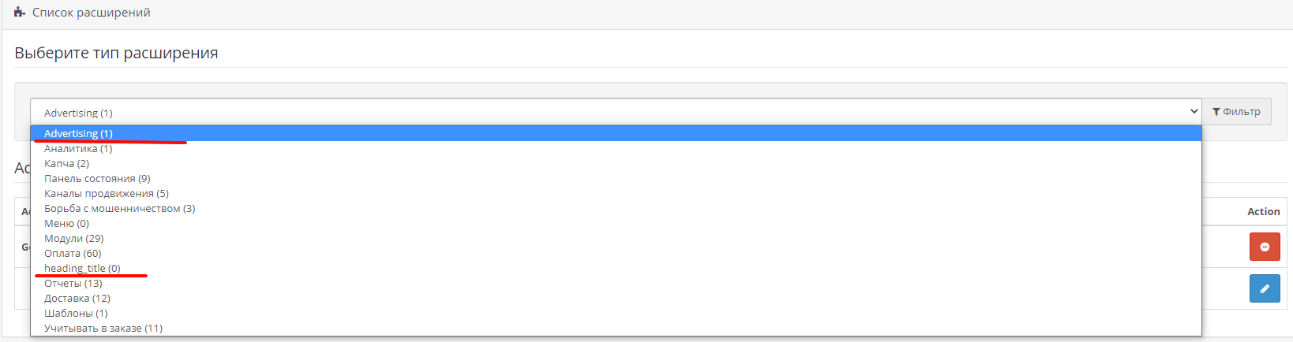Image resolution: width=1293 pixels, height=342 pixels.
Task: Select Борьба с мошенничеством (3)
Action: pos(616,209)
